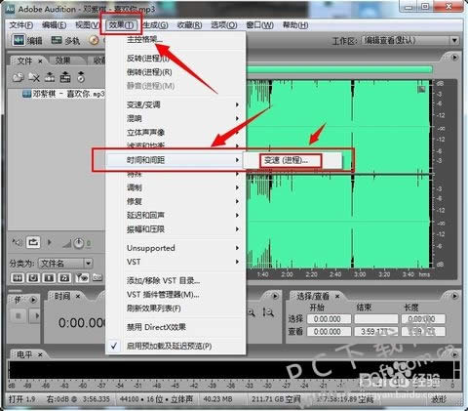This screenshot has height=411, width=468.
Task: Open the 帮助(H) menu
Action: click(295, 25)
